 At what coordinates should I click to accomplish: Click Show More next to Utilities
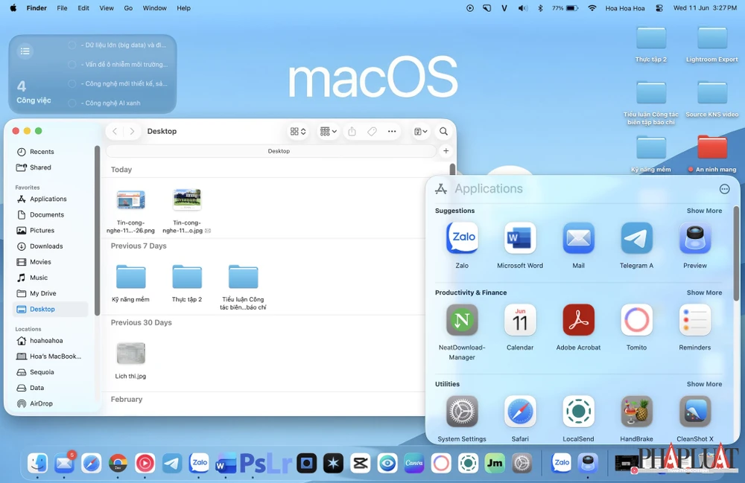click(704, 384)
